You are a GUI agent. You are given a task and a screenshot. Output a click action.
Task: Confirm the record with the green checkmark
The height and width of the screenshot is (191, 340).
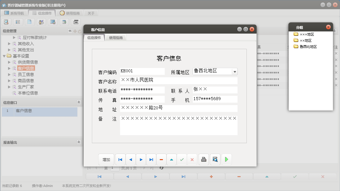182,159
